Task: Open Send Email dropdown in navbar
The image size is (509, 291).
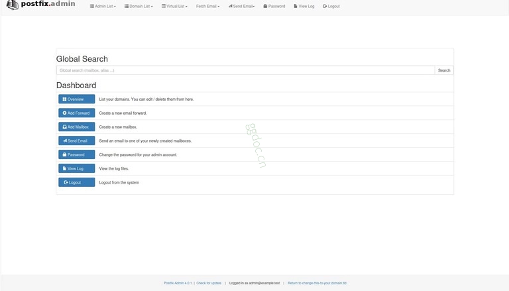Action: (x=241, y=6)
